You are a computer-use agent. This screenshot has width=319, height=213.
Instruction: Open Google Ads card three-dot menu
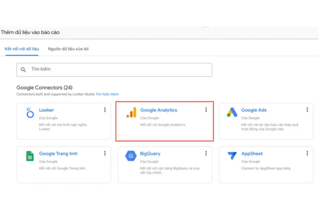pos(307,110)
